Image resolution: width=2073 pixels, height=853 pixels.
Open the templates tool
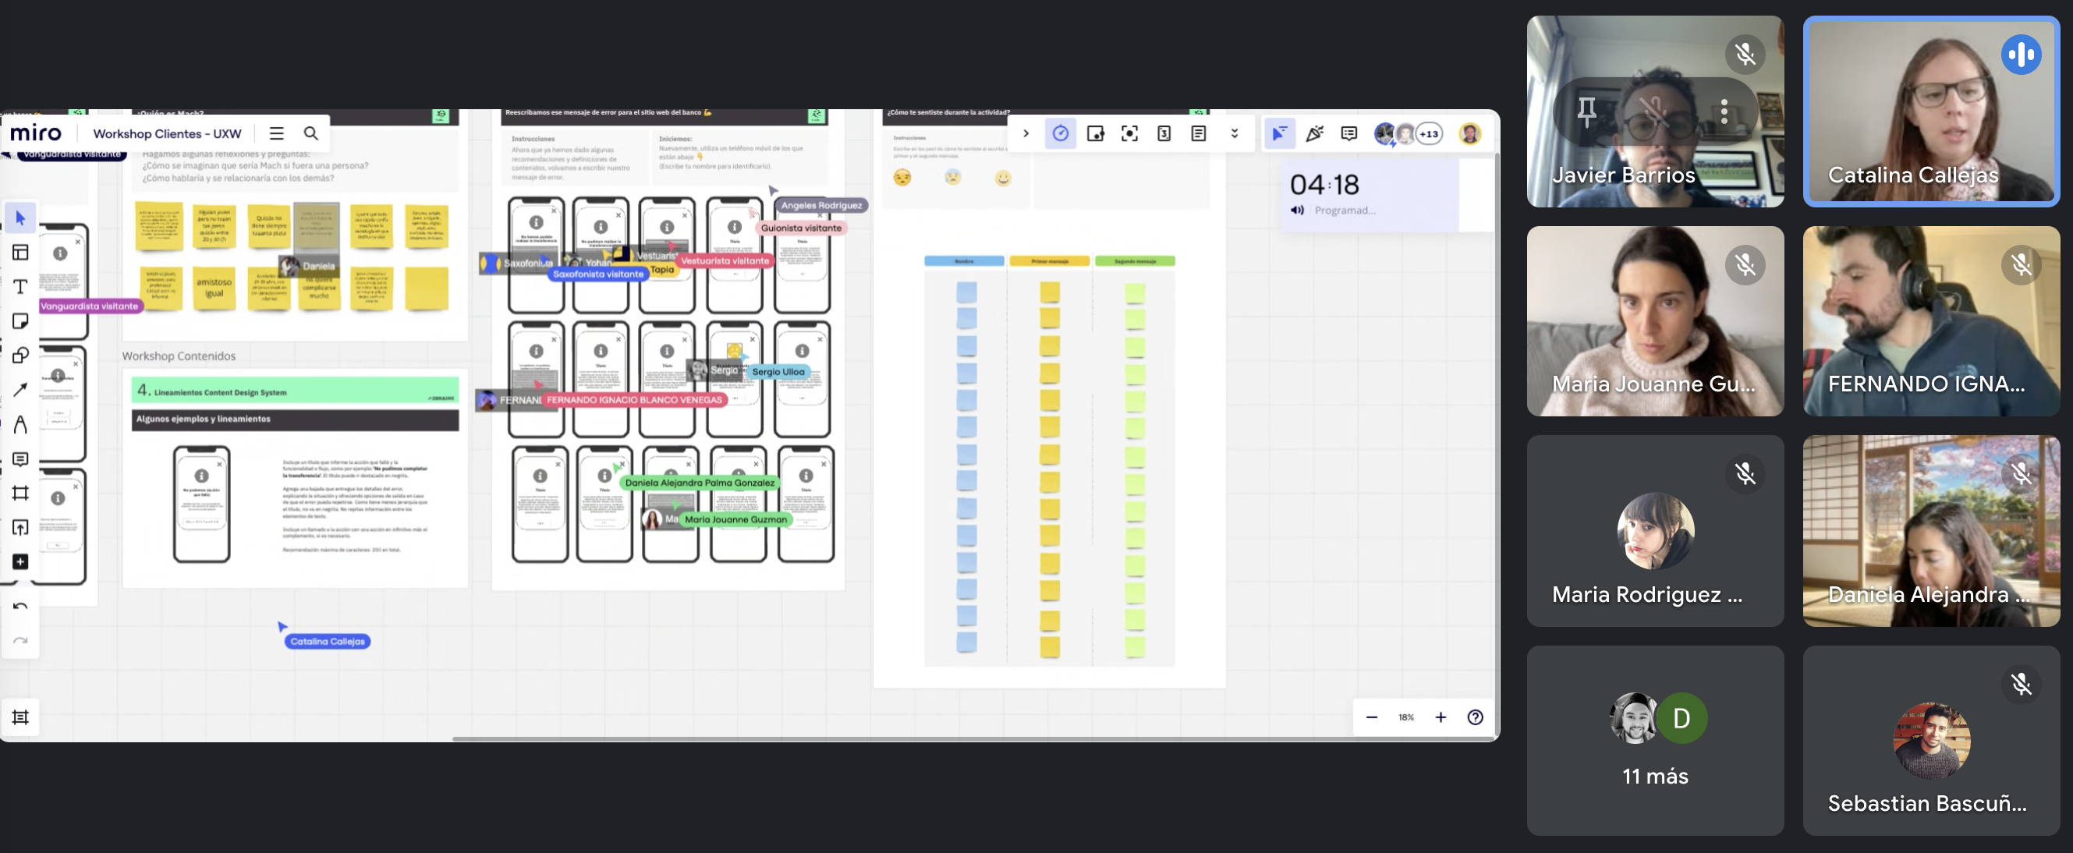[x=20, y=253]
